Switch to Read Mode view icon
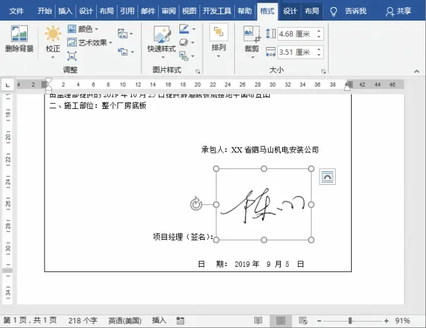The image size is (426, 328). tap(258, 321)
